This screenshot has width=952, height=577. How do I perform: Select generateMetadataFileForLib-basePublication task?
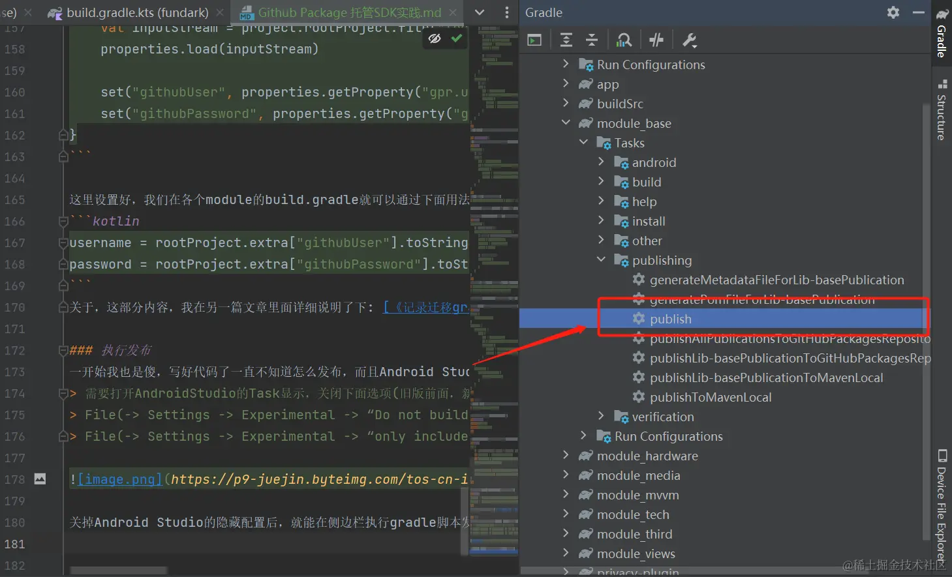(776, 280)
